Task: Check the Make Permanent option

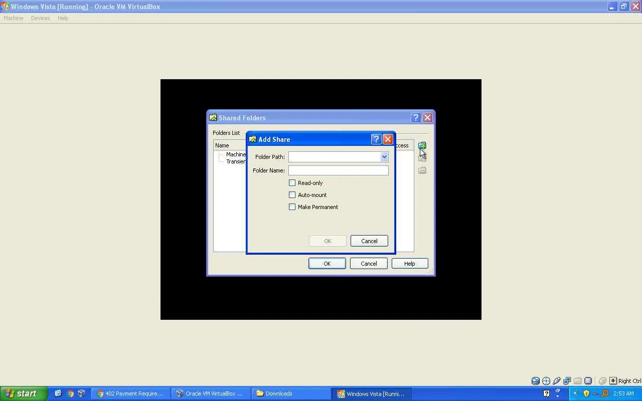Action: click(292, 207)
